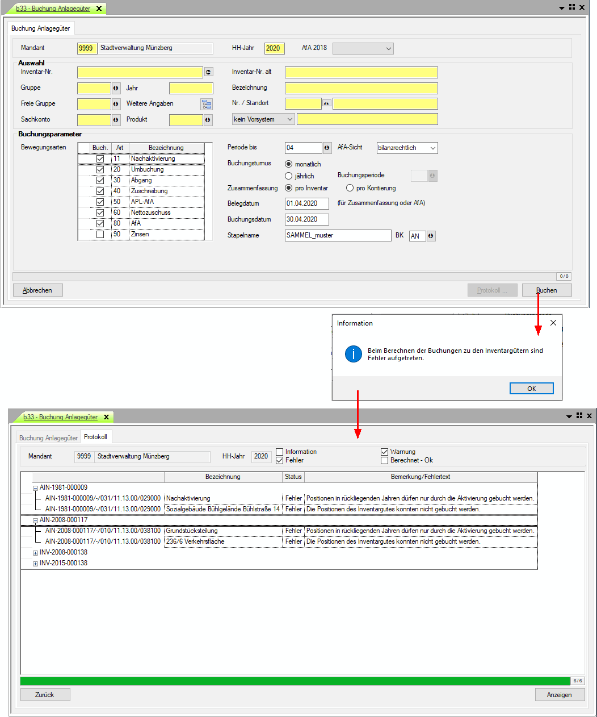Toggle the Warnung checkbox in Protokoll

(x=384, y=452)
